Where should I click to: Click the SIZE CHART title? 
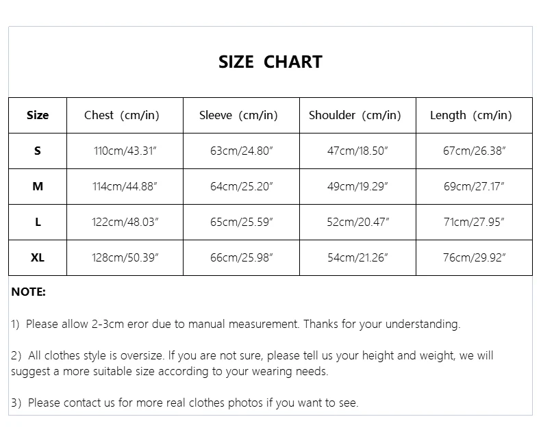270,62
